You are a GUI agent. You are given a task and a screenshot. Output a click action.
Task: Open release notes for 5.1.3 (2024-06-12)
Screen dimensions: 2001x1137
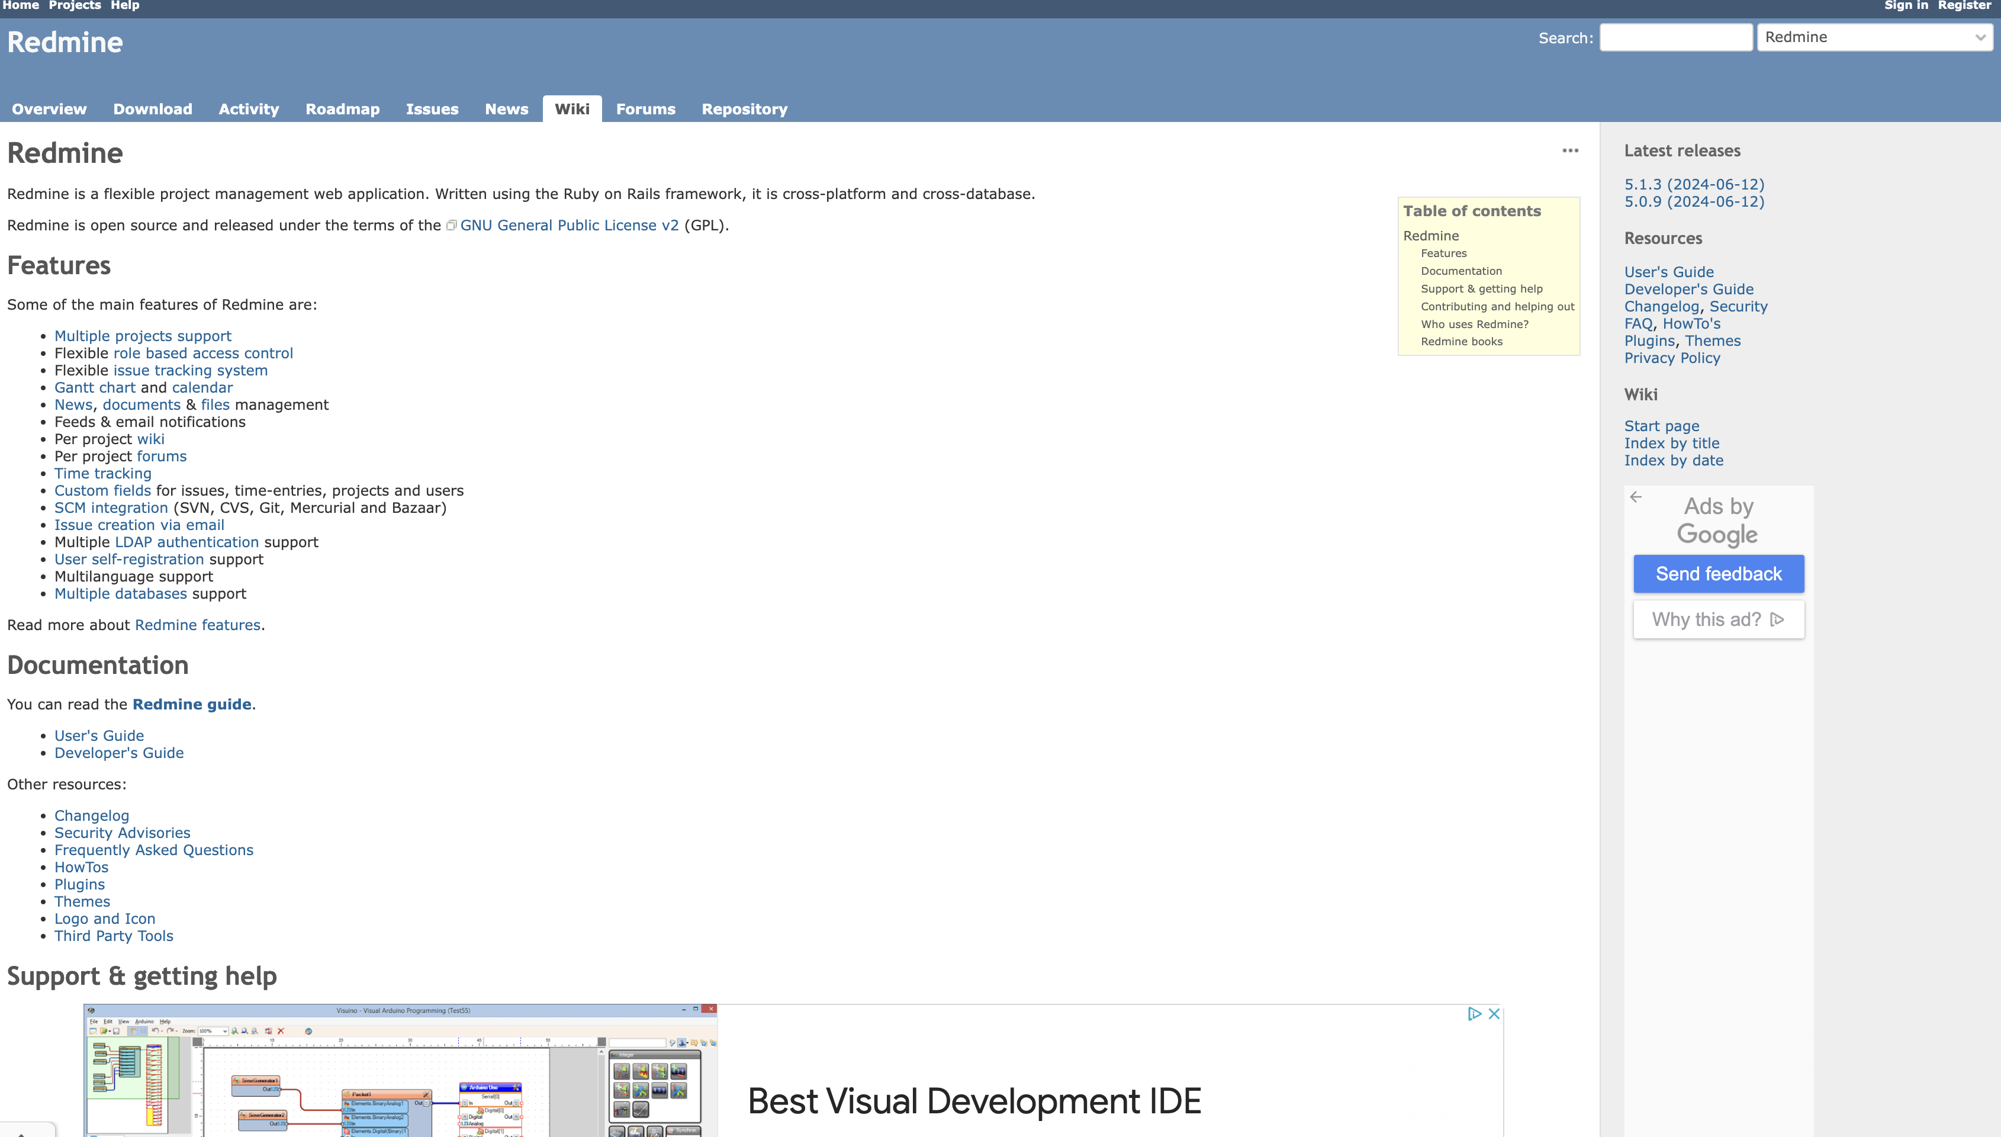click(1694, 184)
